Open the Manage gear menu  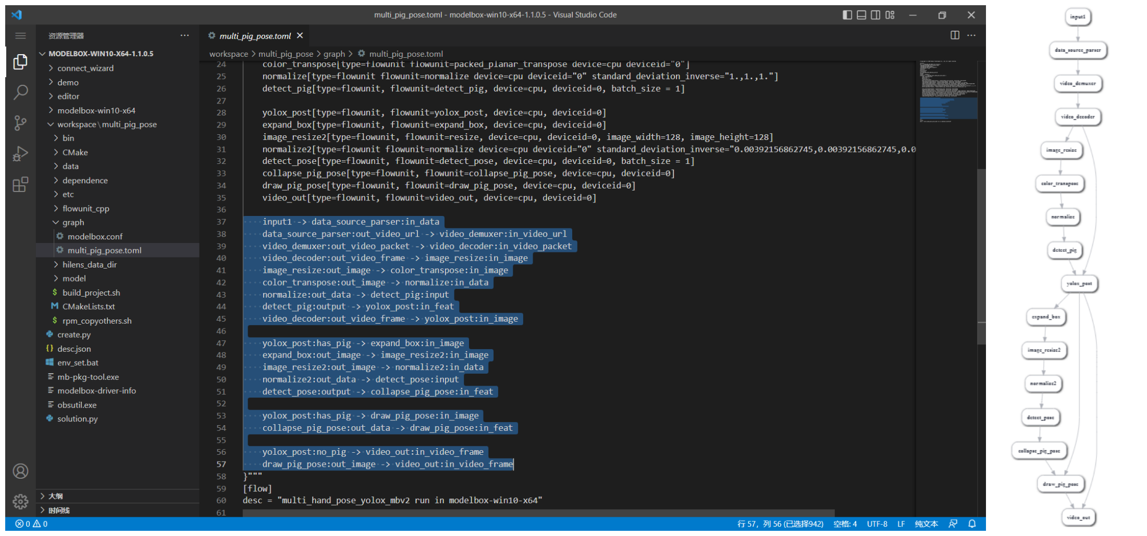click(x=20, y=502)
